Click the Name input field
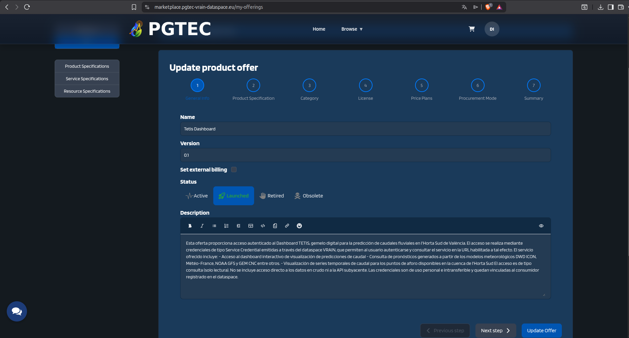 365,129
